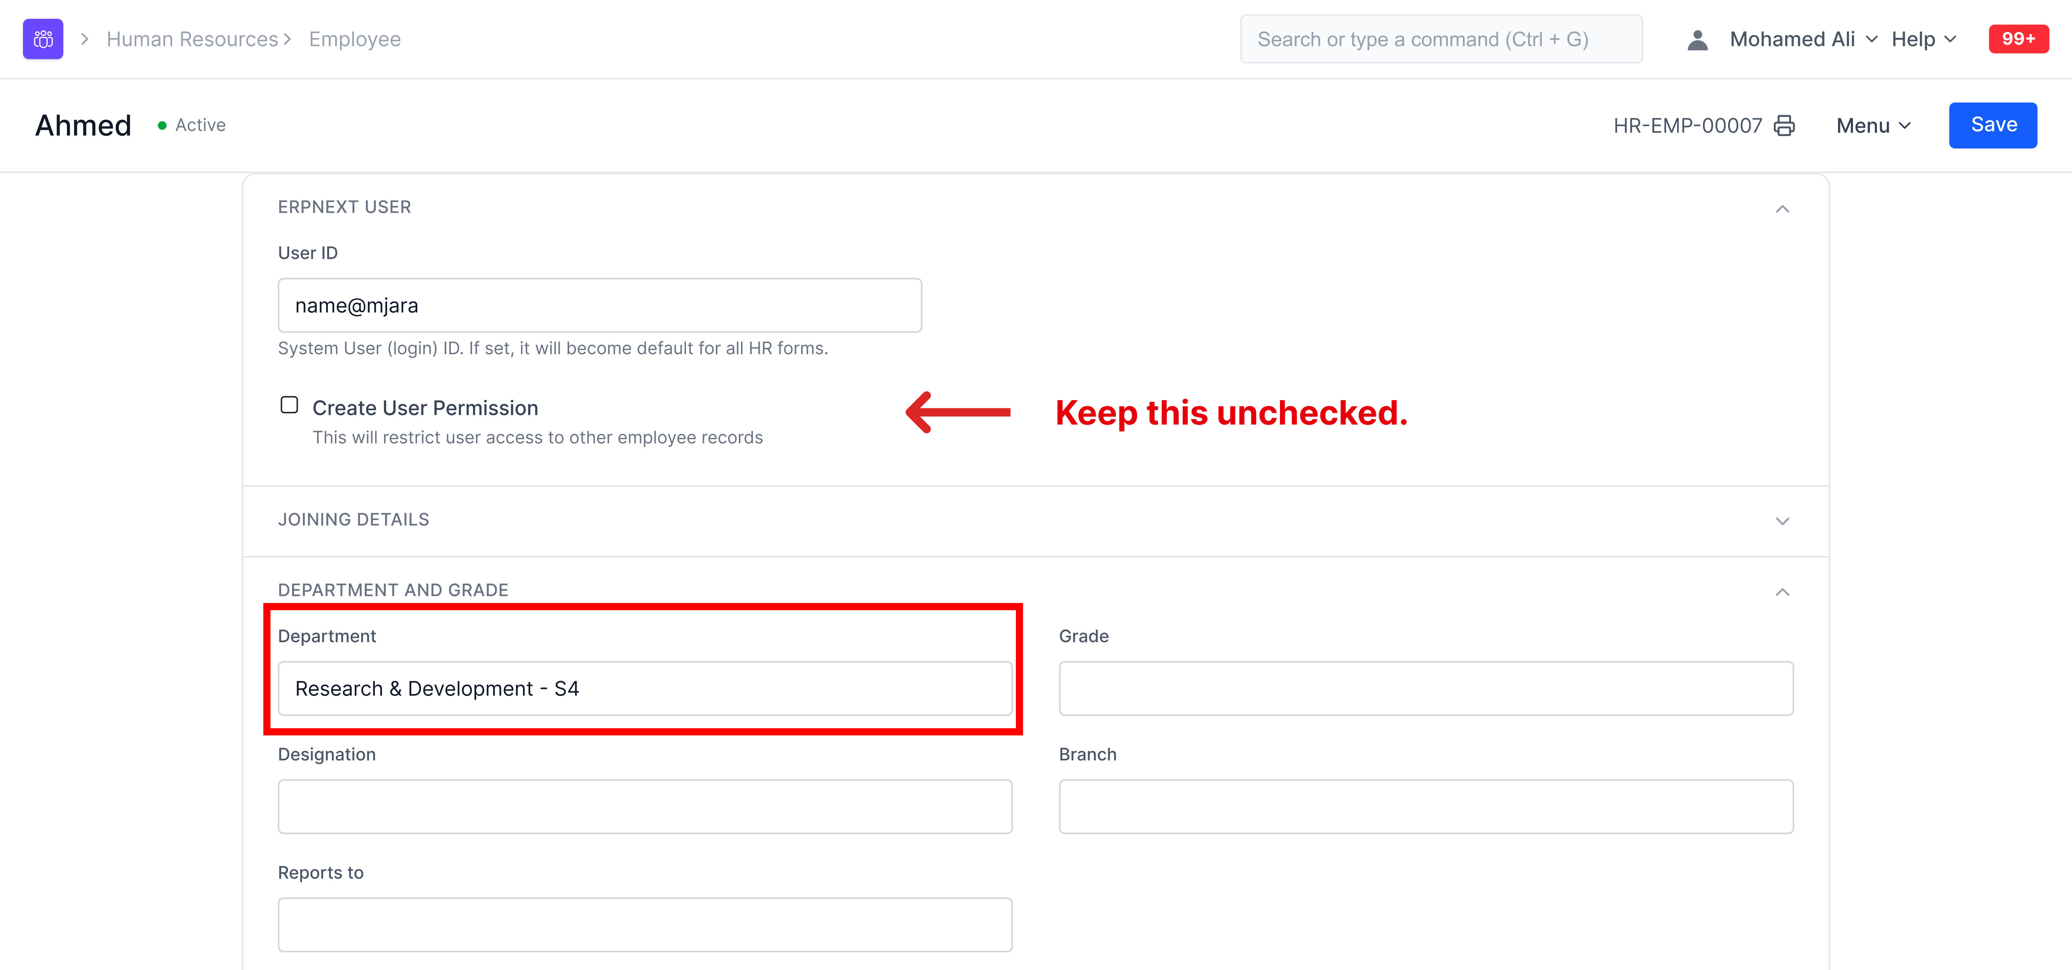Toggle the Create User Permission checkbox
The height and width of the screenshot is (970, 2072).
point(290,405)
